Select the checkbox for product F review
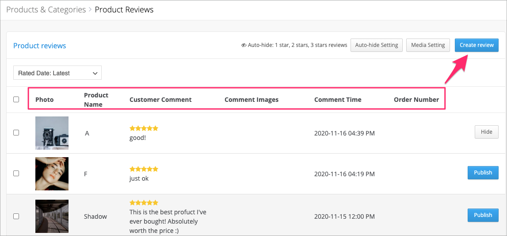The width and height of the screenshot is (507, 236). (16, 174)
